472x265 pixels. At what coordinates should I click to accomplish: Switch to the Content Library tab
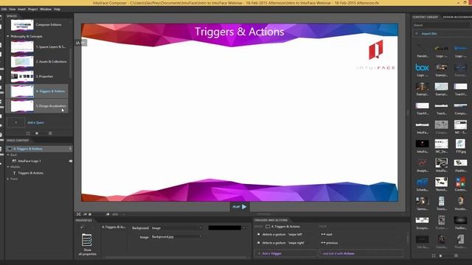click(425, 17)
